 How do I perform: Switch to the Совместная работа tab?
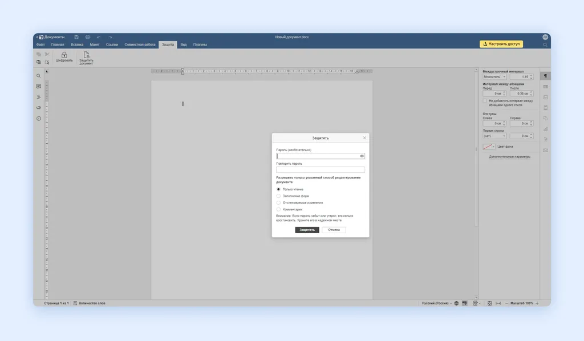[140, 44]
